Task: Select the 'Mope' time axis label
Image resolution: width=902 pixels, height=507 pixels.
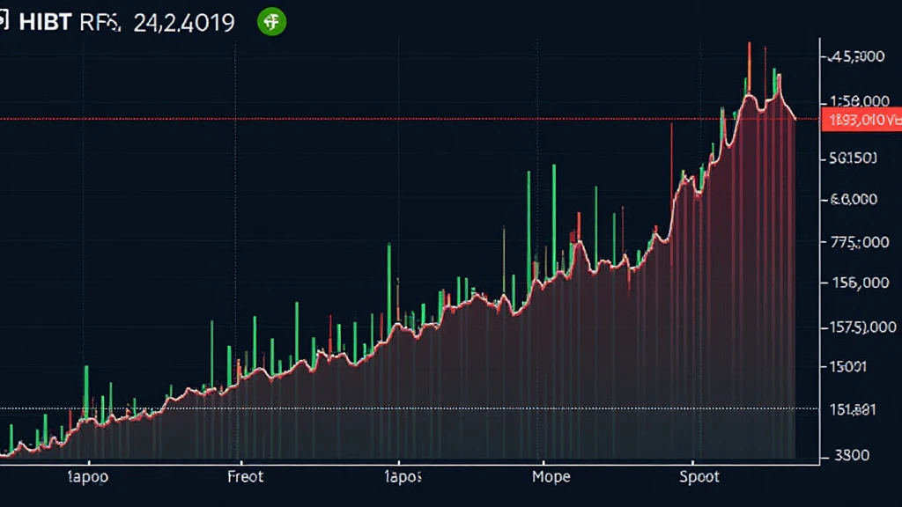Action: click(x=551, y=476)
